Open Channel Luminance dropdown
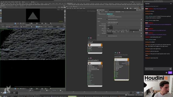The height and width of the screenshot is (97, 173). (x=109, y=32)
